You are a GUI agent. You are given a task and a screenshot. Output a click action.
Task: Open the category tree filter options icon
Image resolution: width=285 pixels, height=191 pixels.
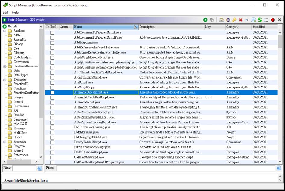40,168
